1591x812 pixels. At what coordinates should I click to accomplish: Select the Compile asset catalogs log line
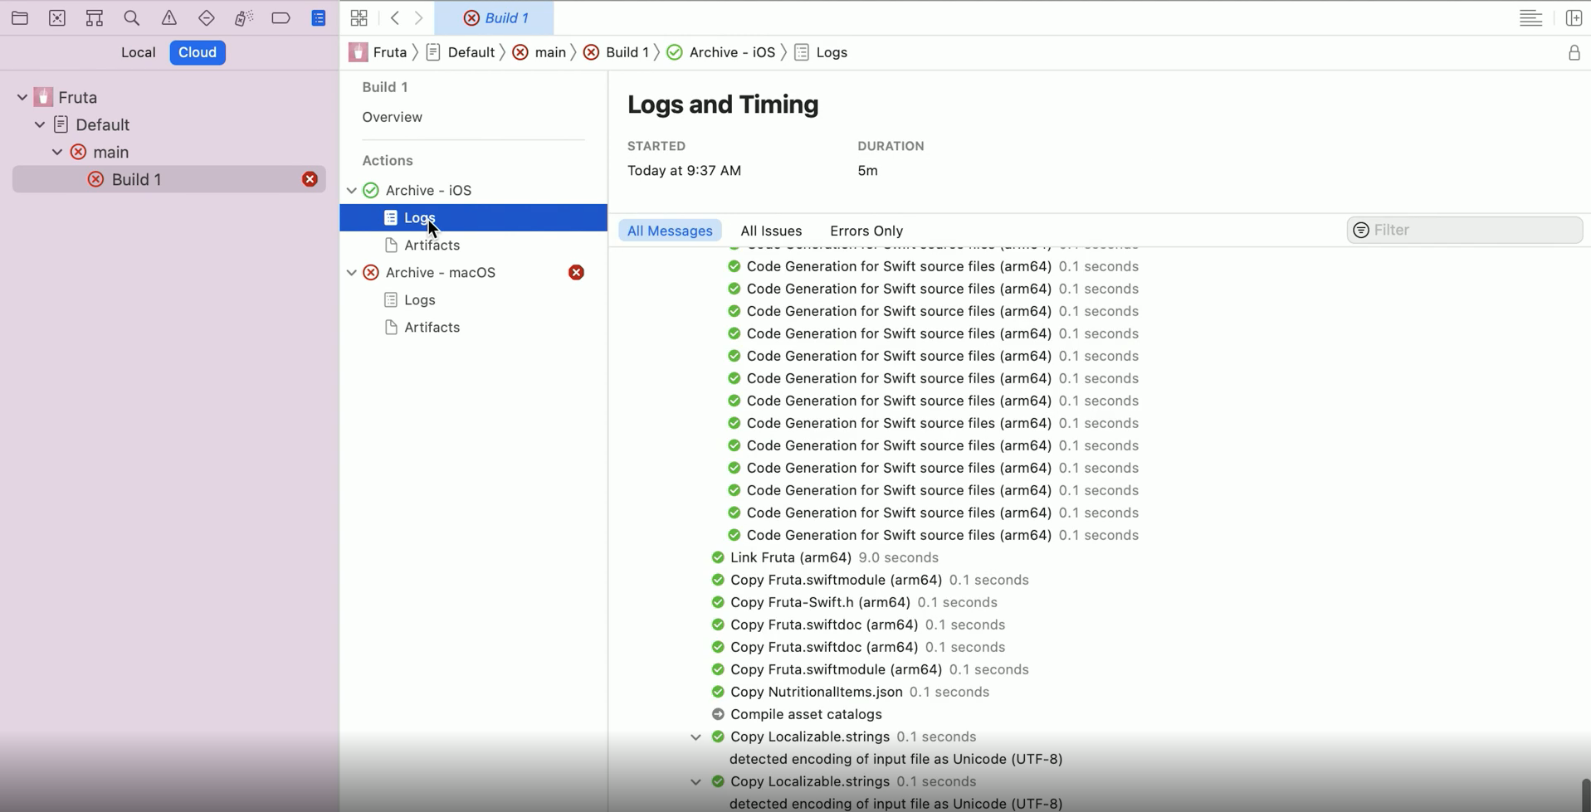pyautogui.click(x=806, y=714)
